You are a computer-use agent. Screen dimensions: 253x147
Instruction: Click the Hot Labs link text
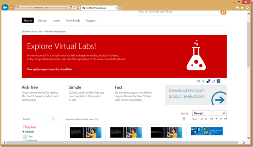[x=31, y=127]
